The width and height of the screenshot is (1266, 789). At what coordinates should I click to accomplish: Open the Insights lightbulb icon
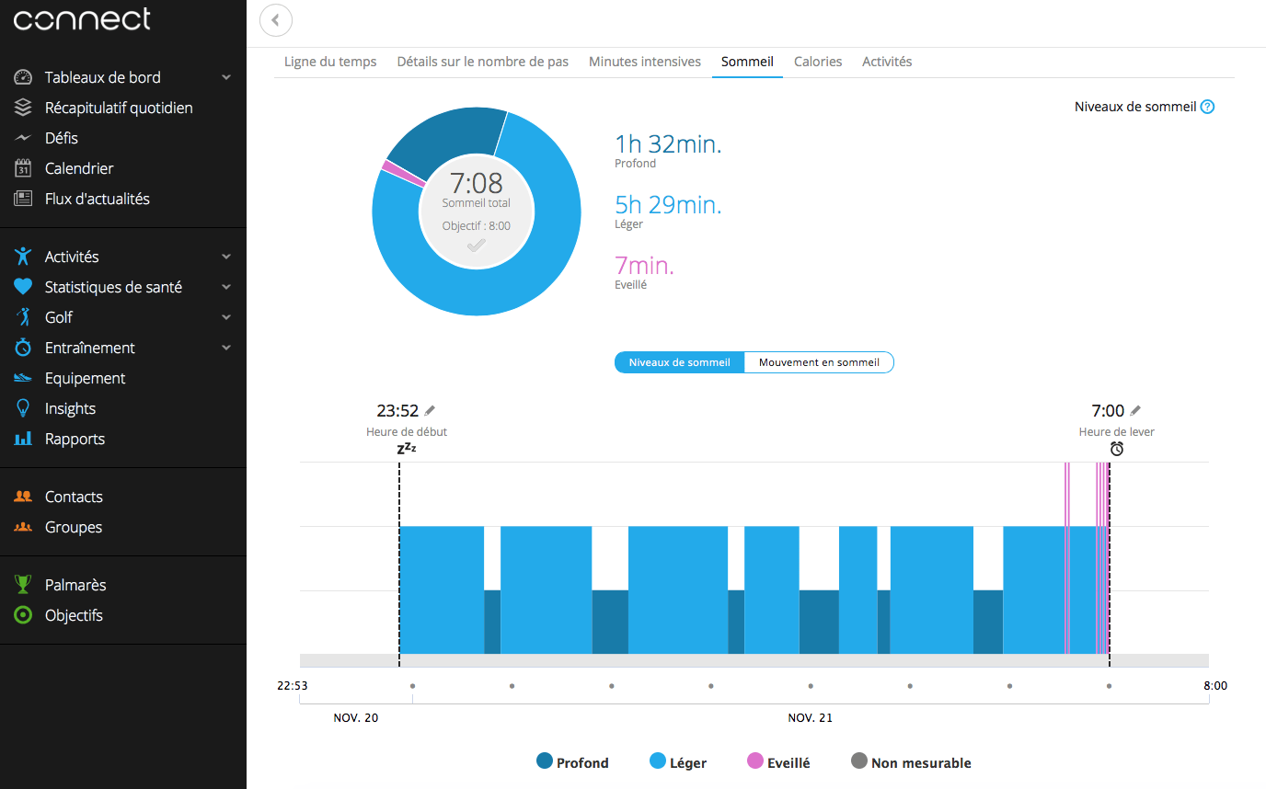(22, 408)
